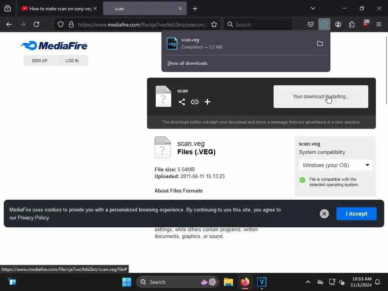Click the taskbar Search box
The height and width of the screenshot is (291, 388).
coord(177,282)
